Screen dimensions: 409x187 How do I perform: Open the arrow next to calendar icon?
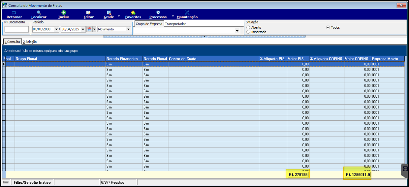pyautogui.click(x=94, y=29)
